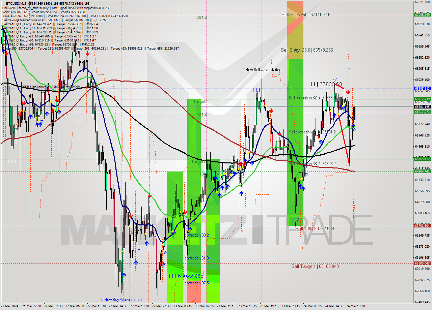The width and height of the screenshot is (432, 310).
Task: Select the '0 New Buy Wave started' annotation
Action: point(122,300)
